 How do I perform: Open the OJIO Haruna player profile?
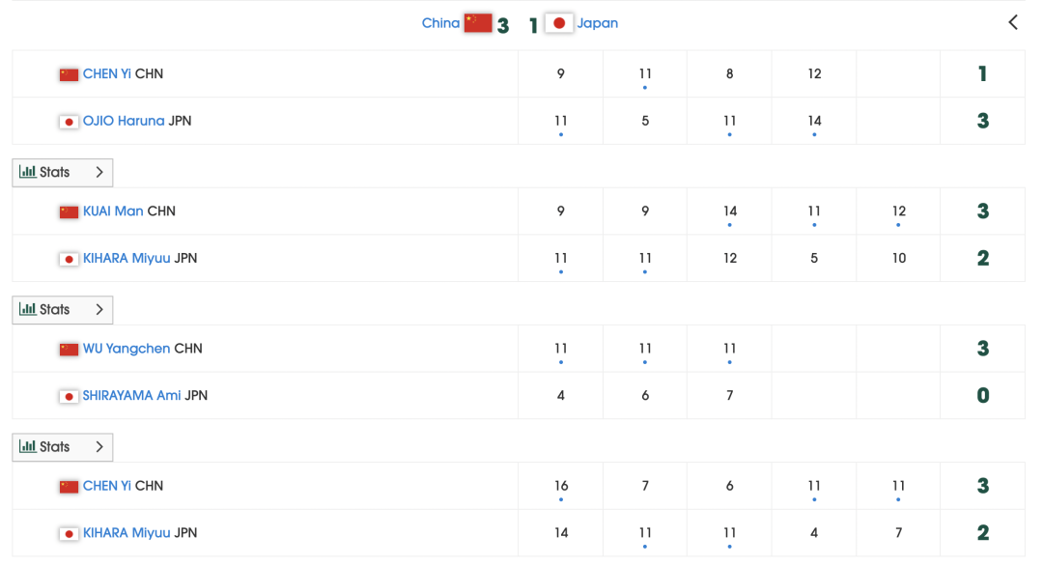123,121
